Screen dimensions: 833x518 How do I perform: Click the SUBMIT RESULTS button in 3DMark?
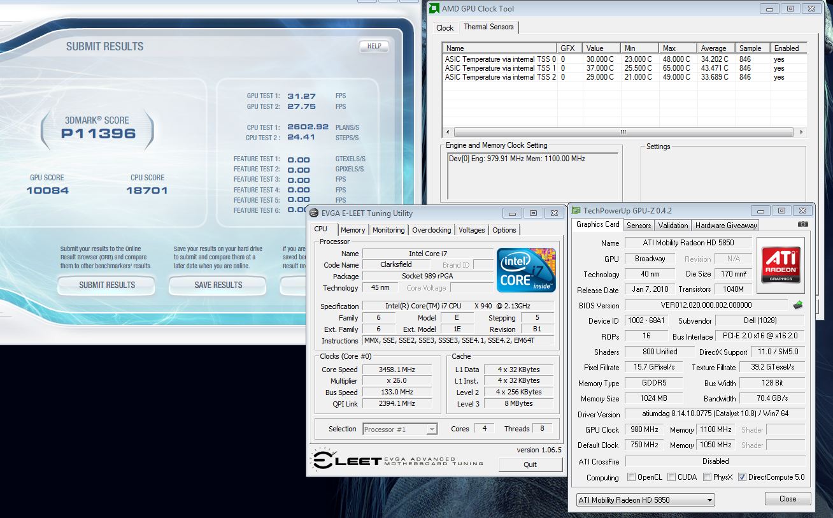coord(107,285)
